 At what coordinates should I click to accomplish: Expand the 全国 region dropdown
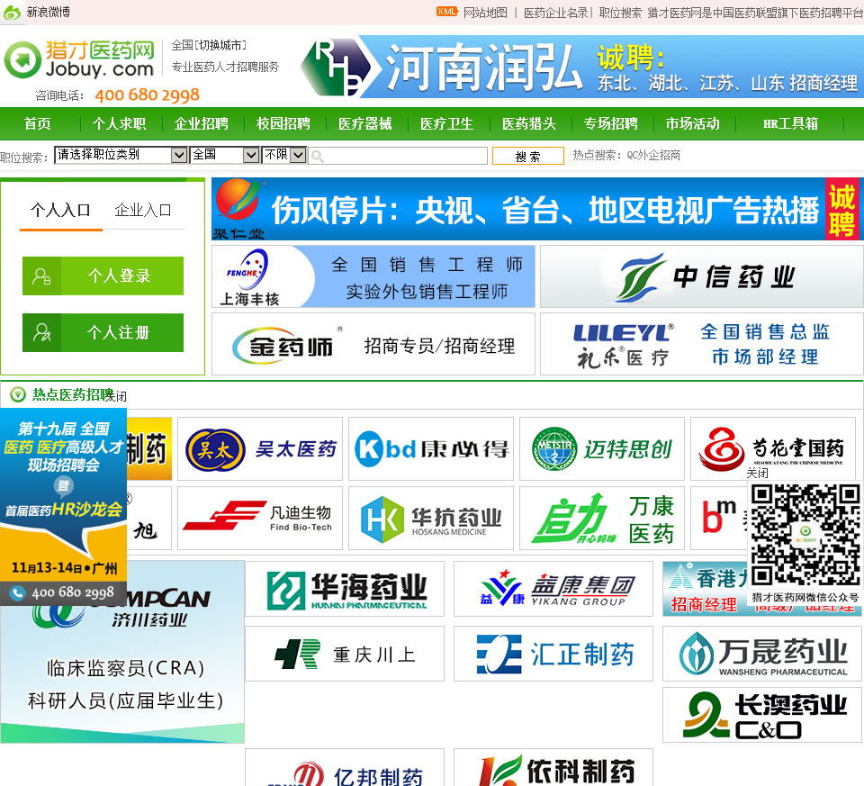(224, 155)
